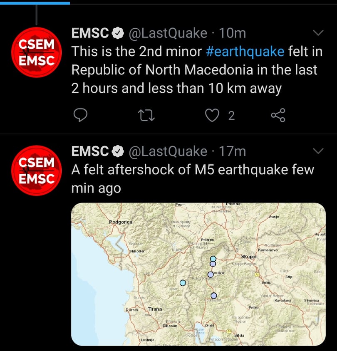
Task: Click earthquake marker near Dibër on map
Action: (x=183, y=283)
